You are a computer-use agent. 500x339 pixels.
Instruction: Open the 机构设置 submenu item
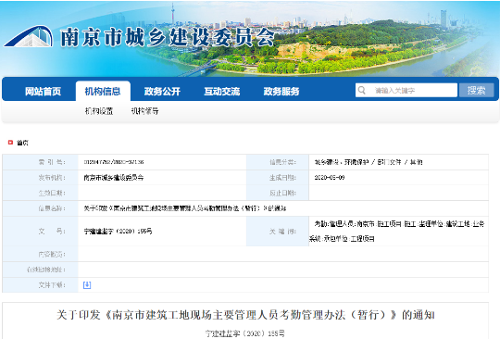tap(99, 111)
